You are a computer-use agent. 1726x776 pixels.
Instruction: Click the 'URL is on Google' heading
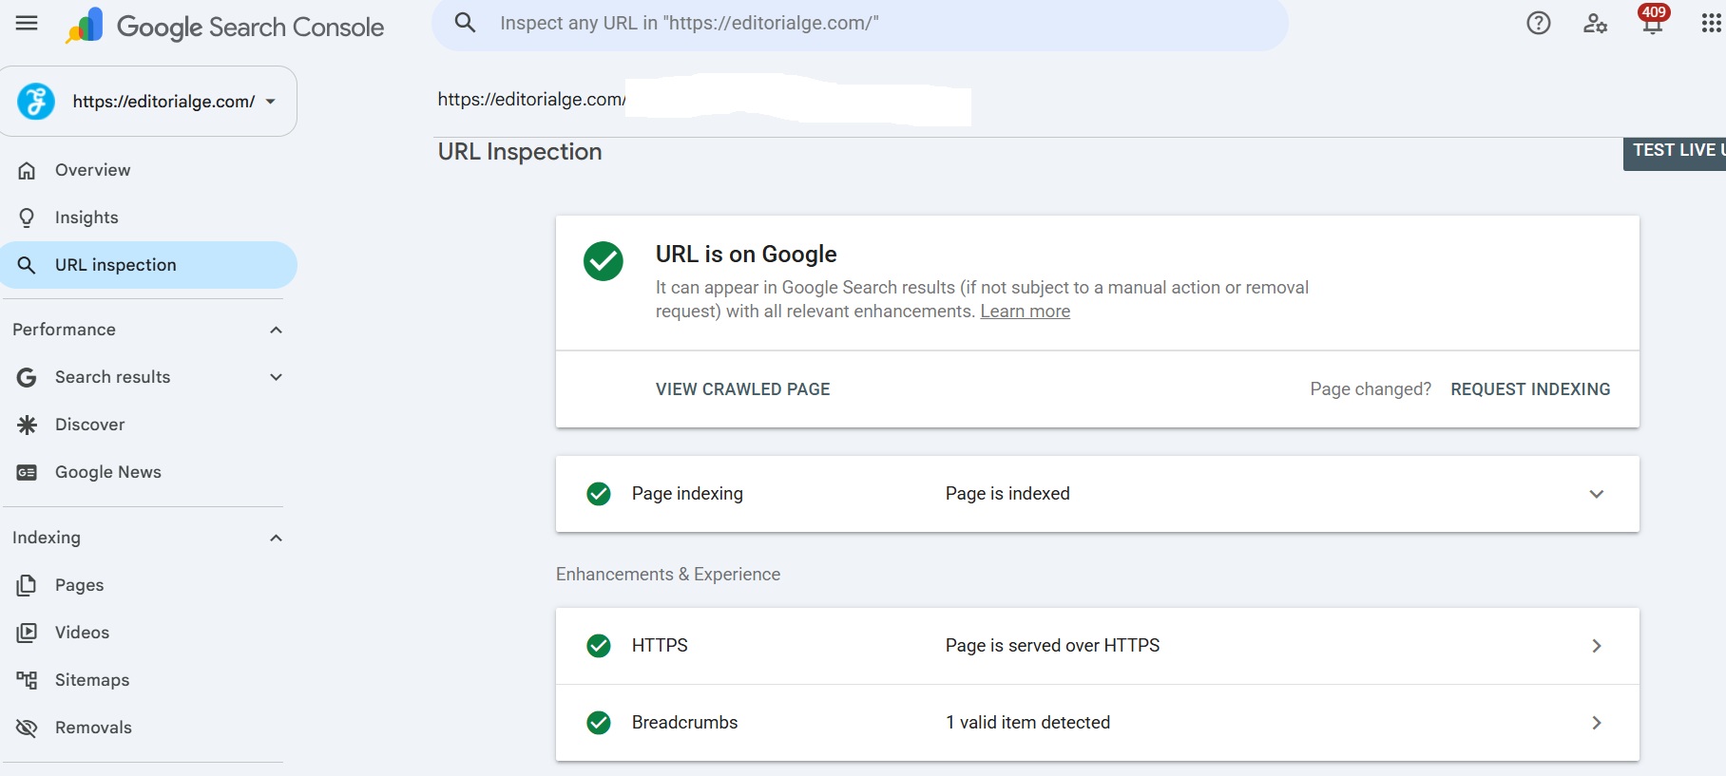pyautogui.click(x=746, y=255)
